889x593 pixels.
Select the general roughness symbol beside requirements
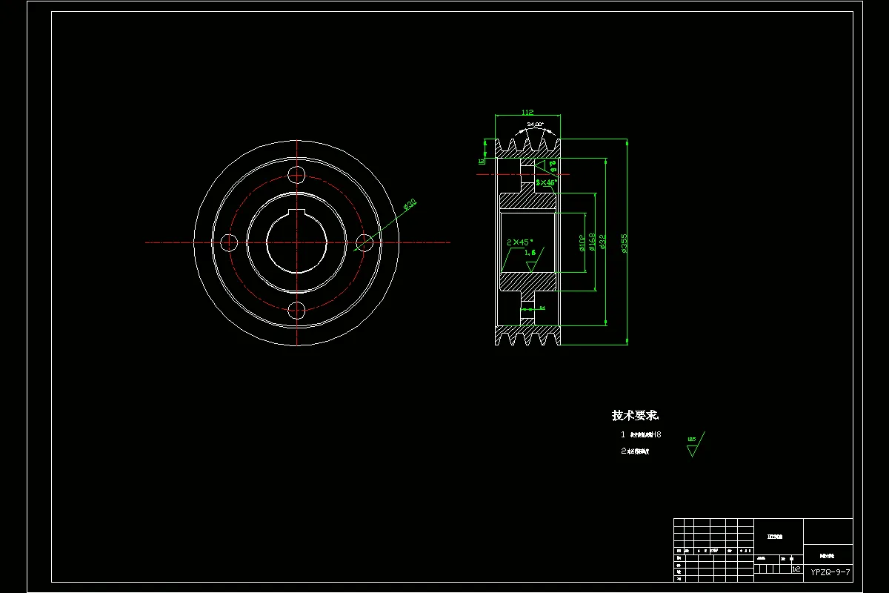tap(694, 443)
